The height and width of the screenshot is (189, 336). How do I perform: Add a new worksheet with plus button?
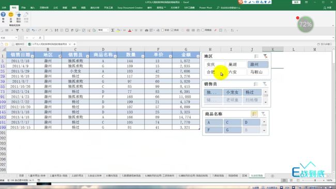click(x=272, y=176)
